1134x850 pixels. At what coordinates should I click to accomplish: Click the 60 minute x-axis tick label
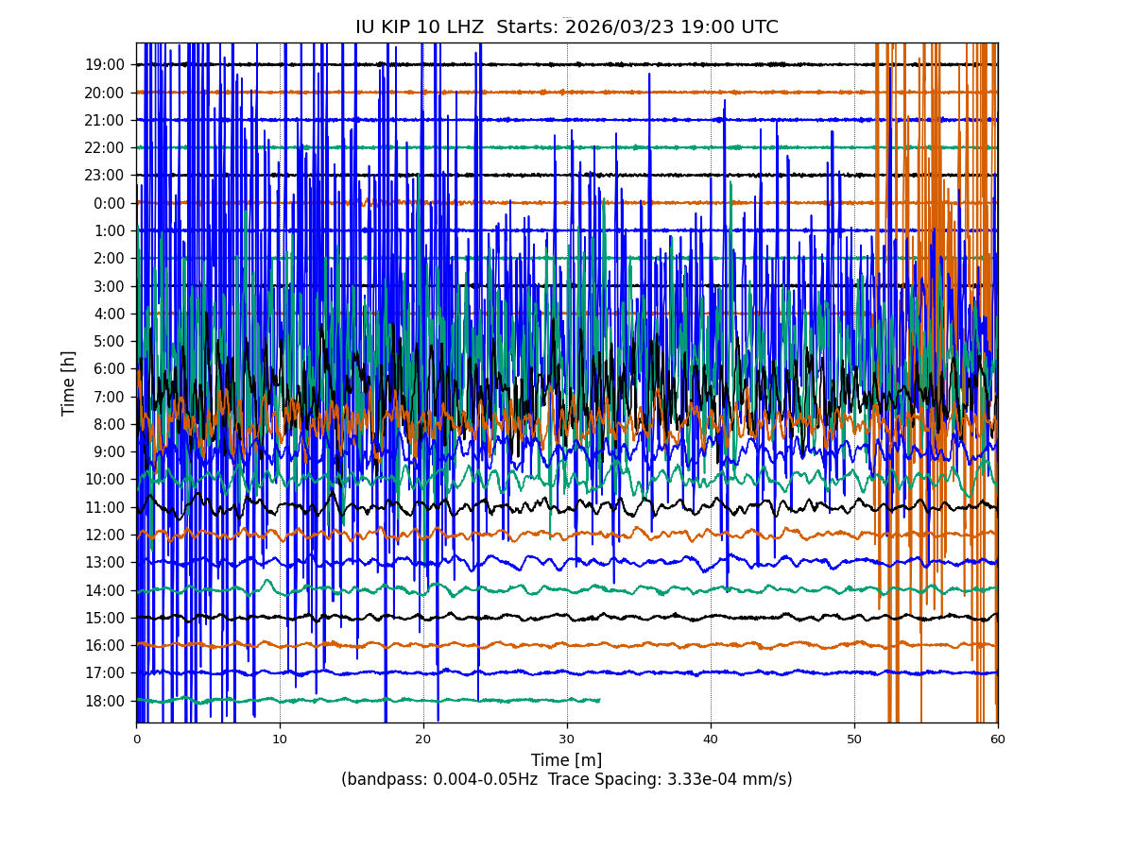coord(998,739)
